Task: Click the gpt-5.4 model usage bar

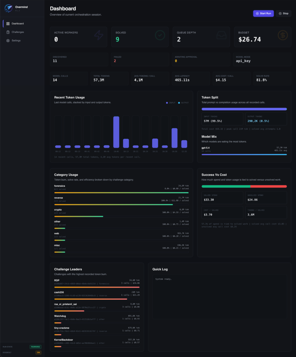Action: (244, 154)
